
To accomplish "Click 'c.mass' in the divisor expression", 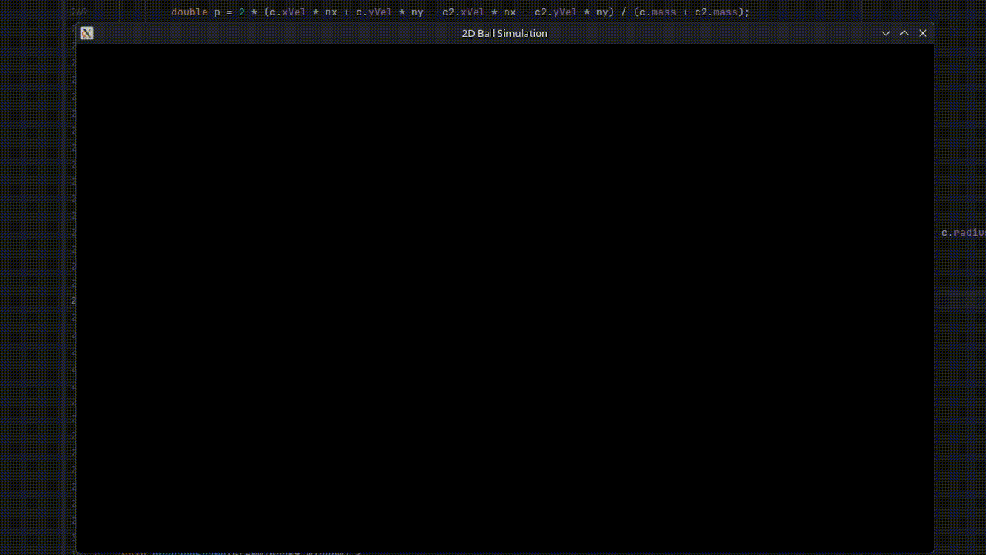I will click(x=658, y=12).
